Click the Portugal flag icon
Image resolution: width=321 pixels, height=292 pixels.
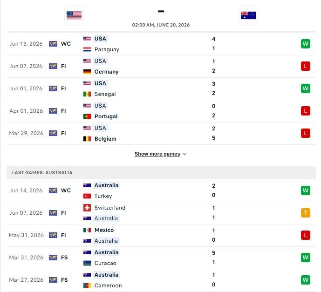tap(87, 116)
